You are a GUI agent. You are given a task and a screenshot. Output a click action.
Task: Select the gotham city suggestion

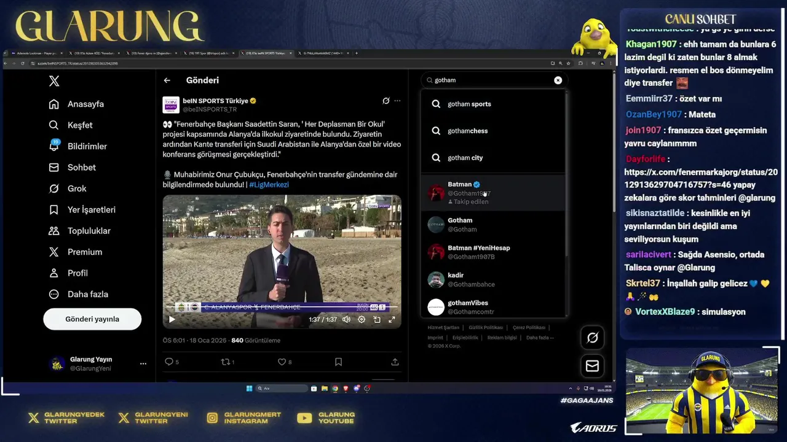(x=492, y=158)
